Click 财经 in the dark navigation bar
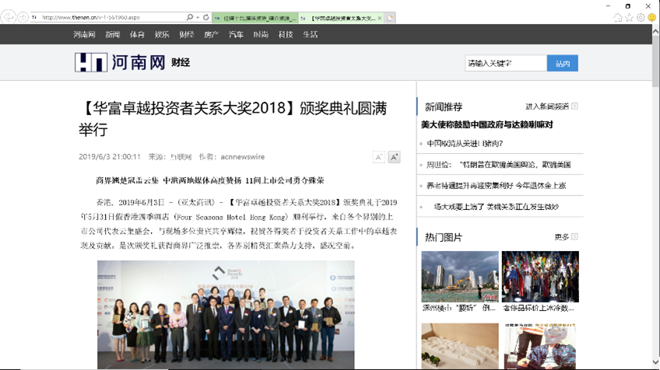This screenshot has width=660, height=370. 187,34
